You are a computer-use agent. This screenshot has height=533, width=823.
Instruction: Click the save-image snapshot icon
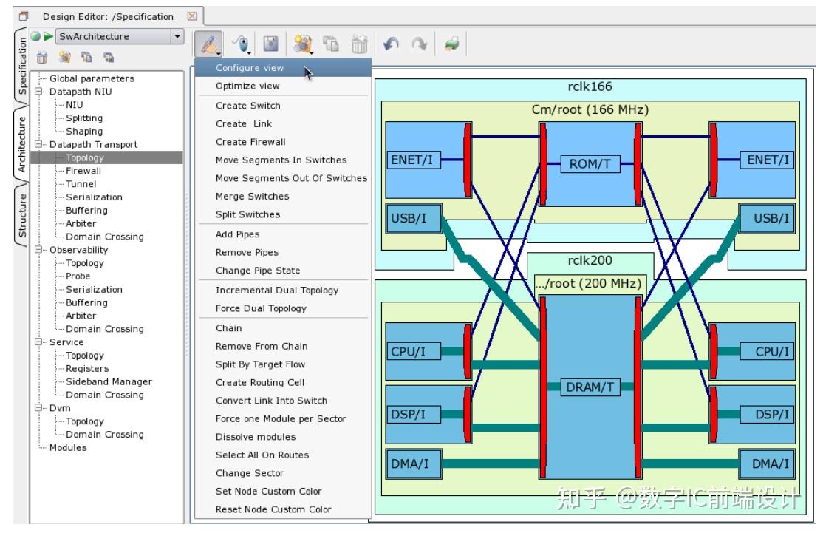coord(270,44)
